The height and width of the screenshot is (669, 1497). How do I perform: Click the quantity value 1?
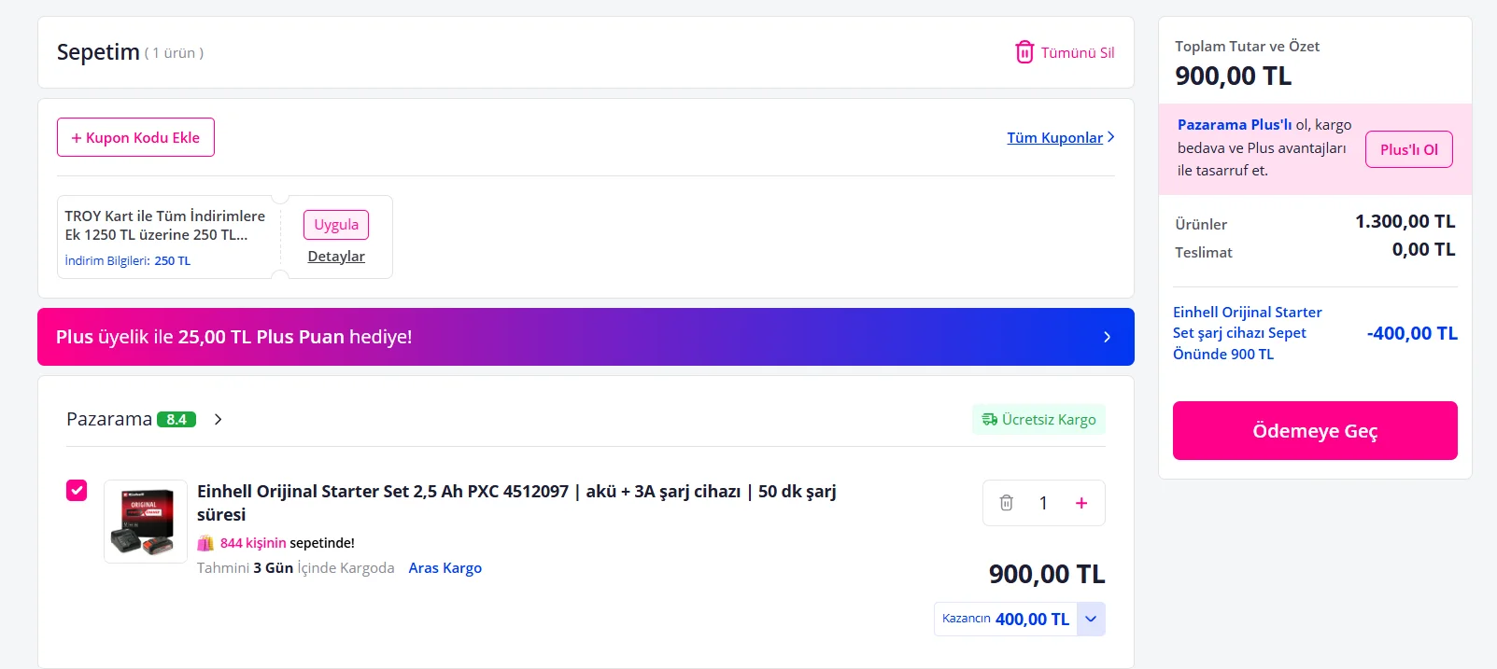tap(1043, 504)
